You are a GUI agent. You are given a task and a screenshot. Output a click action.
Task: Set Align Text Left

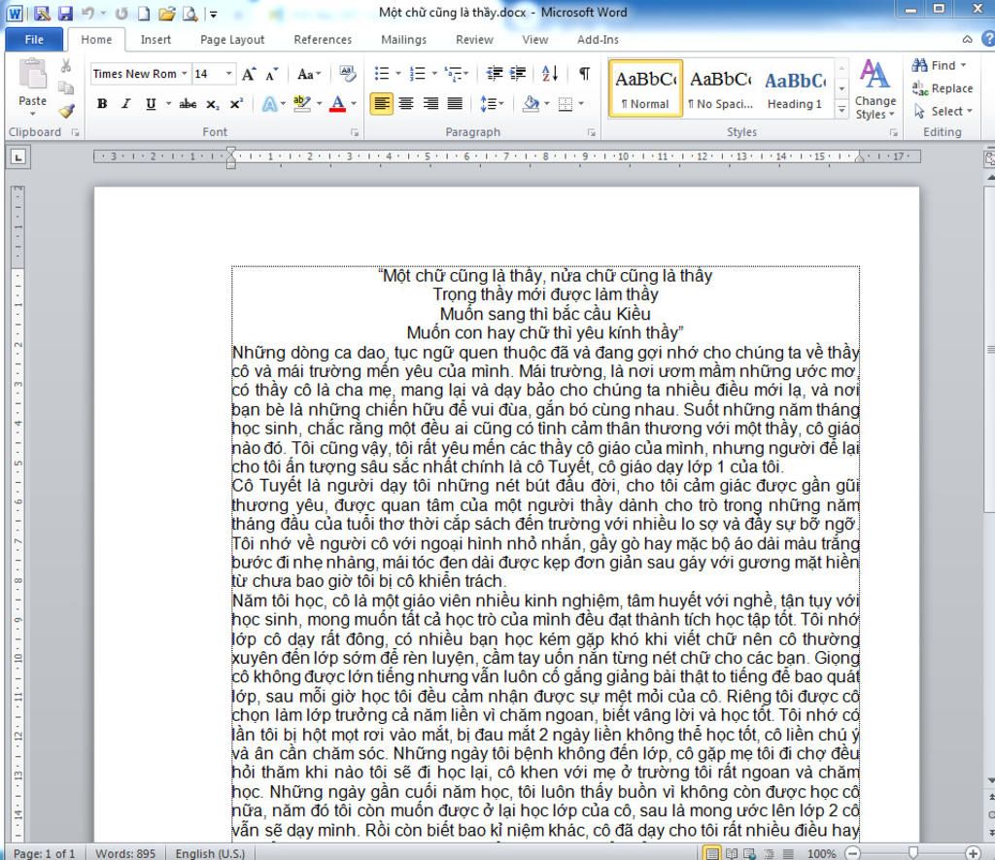381,103
